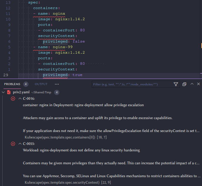The image size is (202, 186).
Task: Collapse the C-0016 problem details
Action: click(x=20, y=99)
